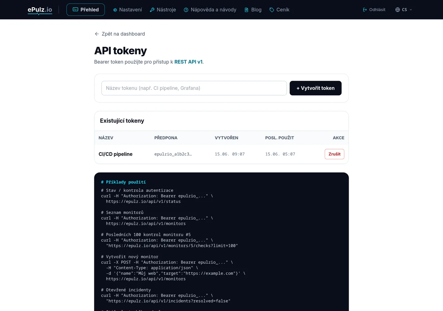Focus the Název tokenu input field
The height and width of the screenshot is (311, 443).
coord(194,88)
